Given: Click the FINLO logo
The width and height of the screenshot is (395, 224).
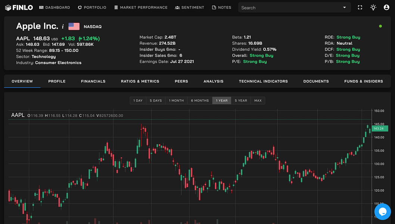Looking at the screenshot, I should [x=19, y=7].
